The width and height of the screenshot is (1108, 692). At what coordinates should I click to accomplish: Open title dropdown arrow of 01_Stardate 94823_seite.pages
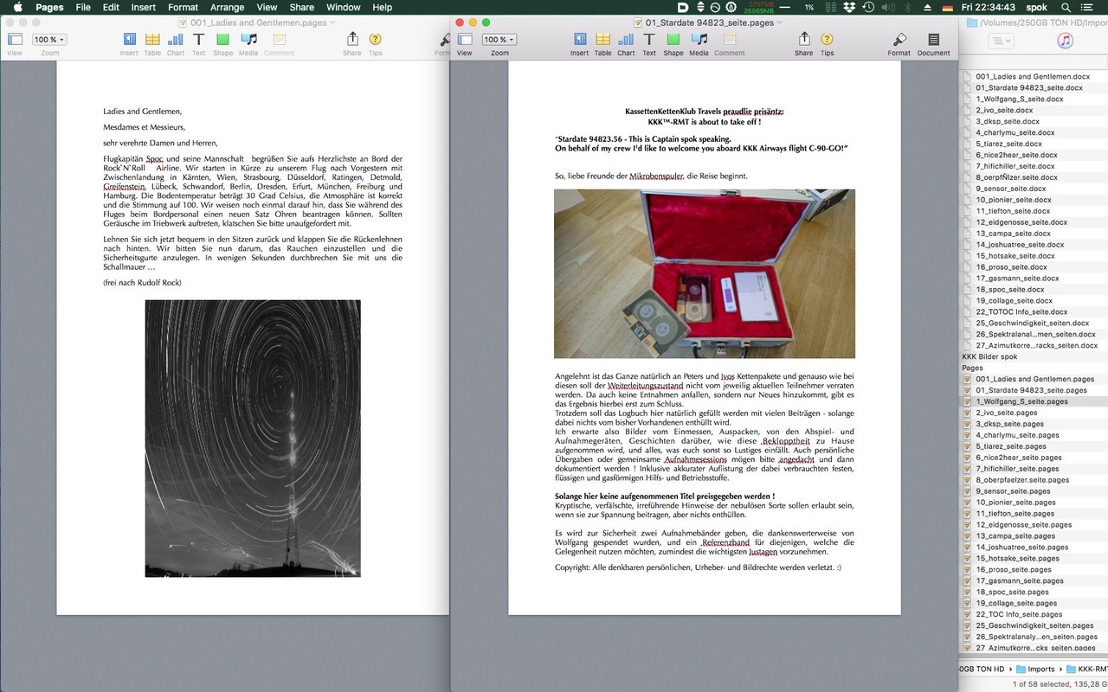click(x=780, y=22)
